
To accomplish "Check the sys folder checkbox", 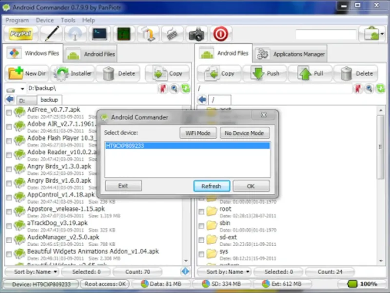I will 201,254.
